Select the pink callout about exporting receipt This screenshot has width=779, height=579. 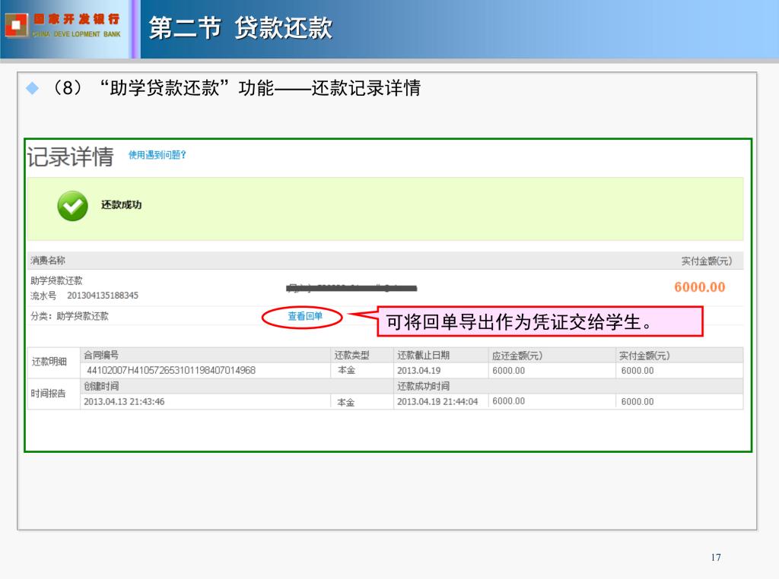point(539,322)
